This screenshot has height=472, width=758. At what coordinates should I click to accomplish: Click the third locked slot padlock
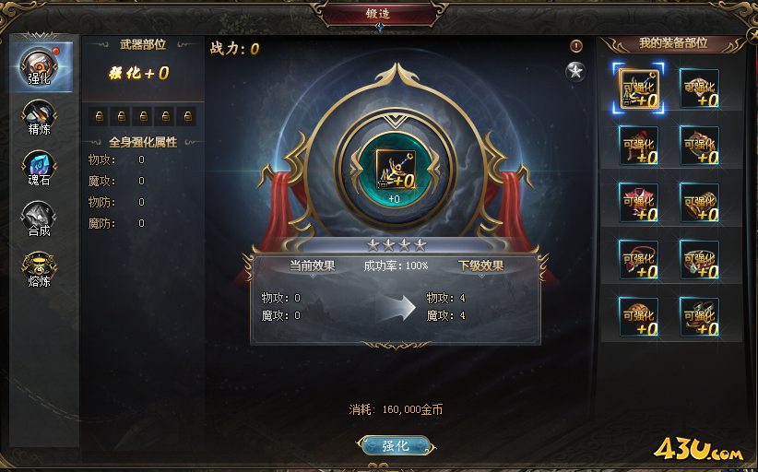(144, 116)
